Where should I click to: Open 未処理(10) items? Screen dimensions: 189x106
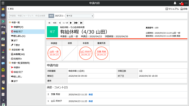click(x=18, y=54)
